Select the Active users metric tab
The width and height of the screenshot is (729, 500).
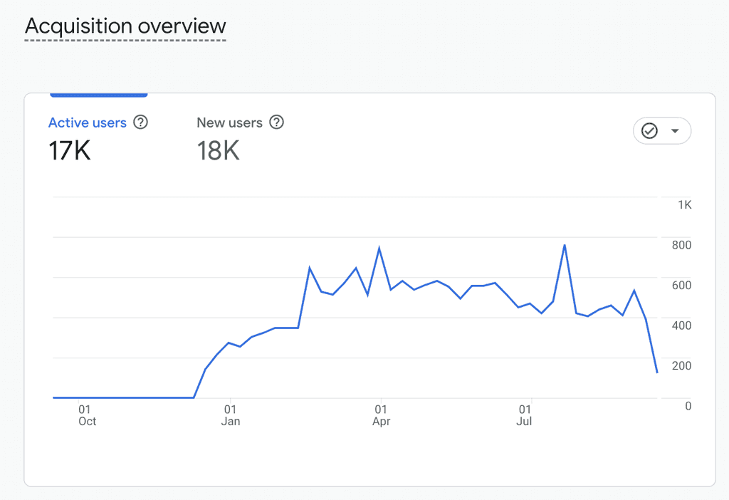(x=88, y=123)
